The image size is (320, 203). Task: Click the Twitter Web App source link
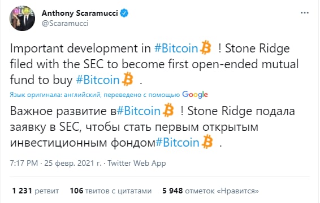click(x=137, y=163)
